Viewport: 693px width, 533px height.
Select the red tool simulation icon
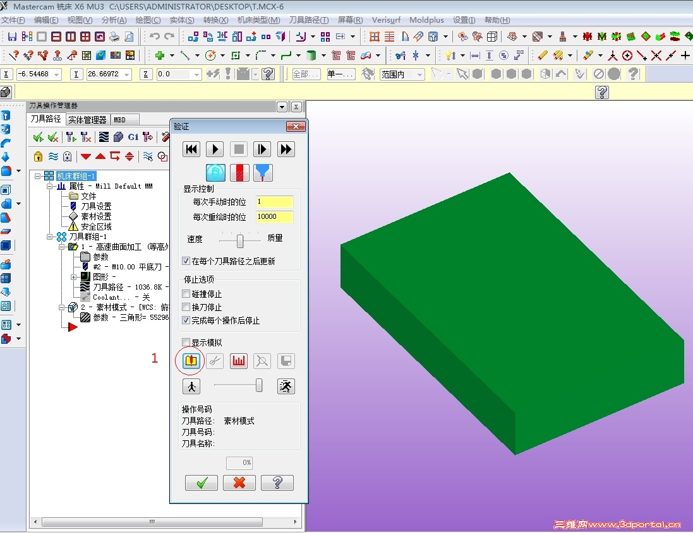[239, 173]
